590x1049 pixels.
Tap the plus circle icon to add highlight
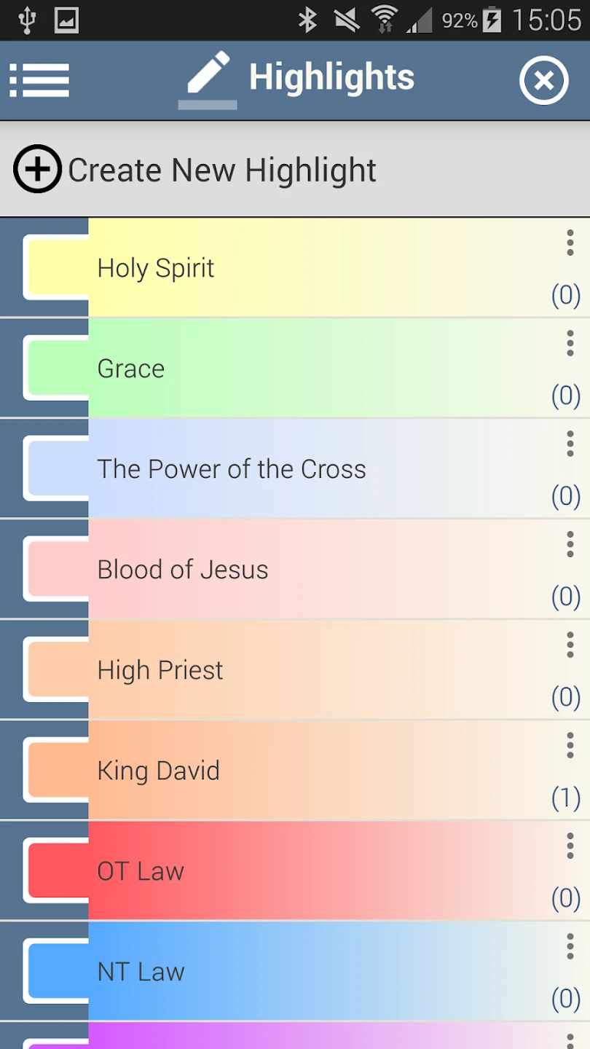click(x=37, y=169)
